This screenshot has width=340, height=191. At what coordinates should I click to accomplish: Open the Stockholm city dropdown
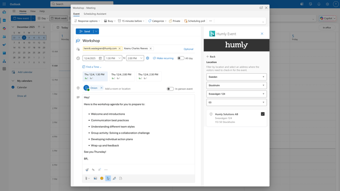coord(236,85)
